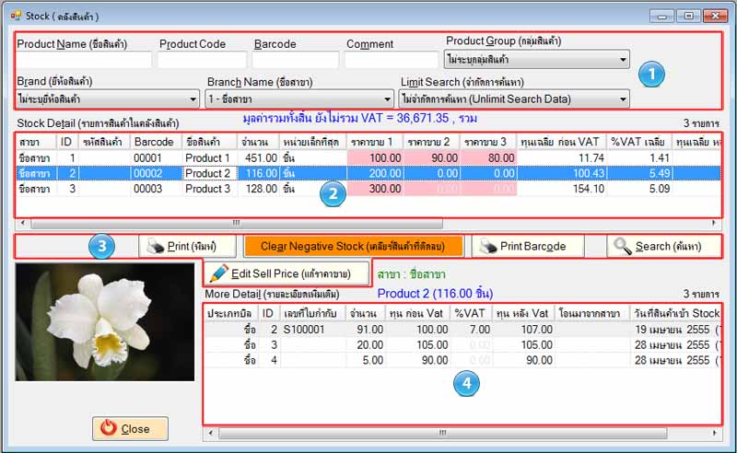
Task: Click Stock Detail scrollbar right arrow
Action: click(x=714, y=223)
